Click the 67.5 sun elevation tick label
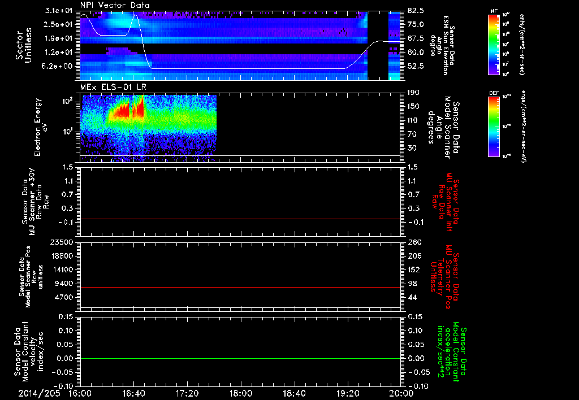The height and width of the screenshot is (400, 579). (416, 38)
